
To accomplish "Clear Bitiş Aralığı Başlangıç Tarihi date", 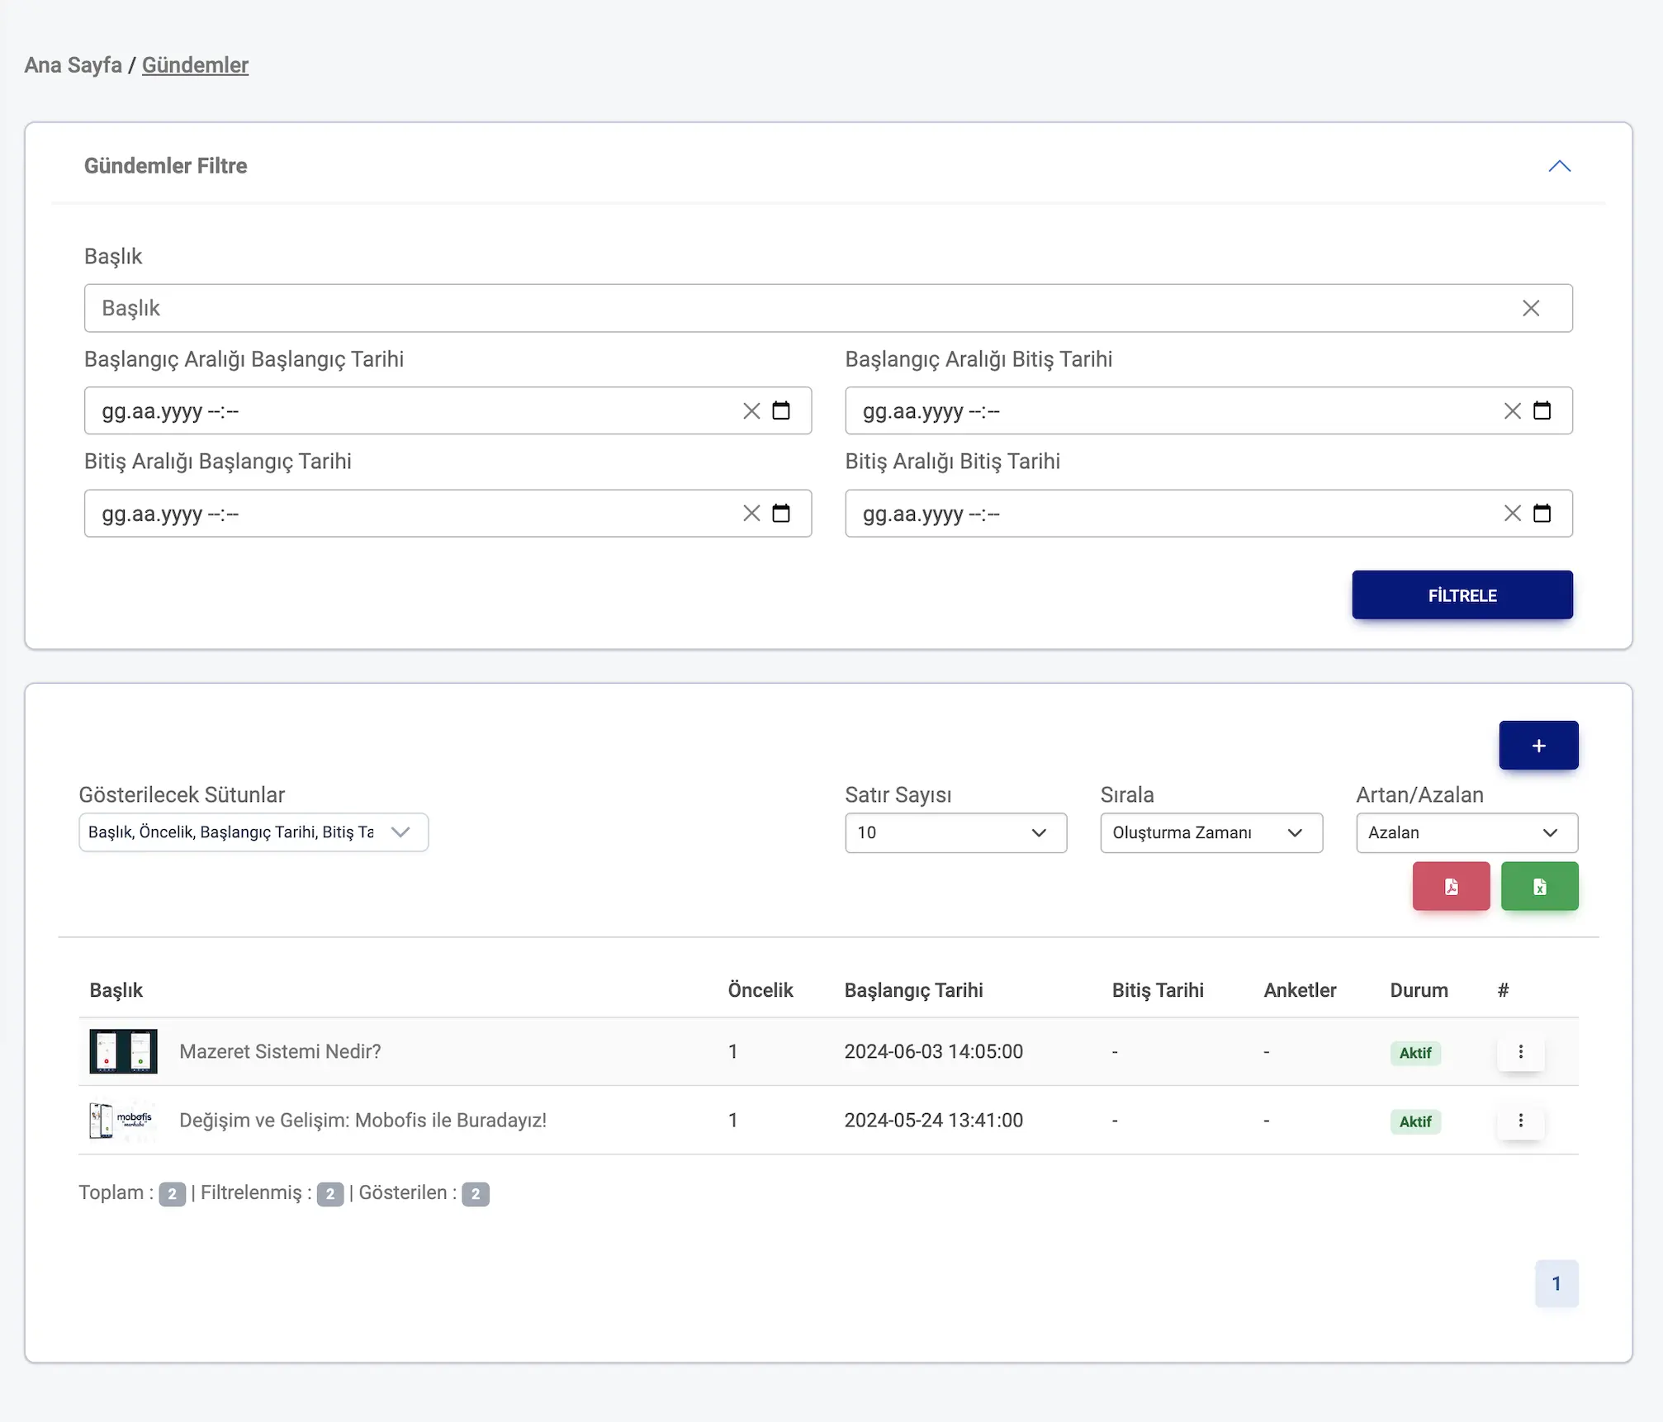I will pos(751,514).
